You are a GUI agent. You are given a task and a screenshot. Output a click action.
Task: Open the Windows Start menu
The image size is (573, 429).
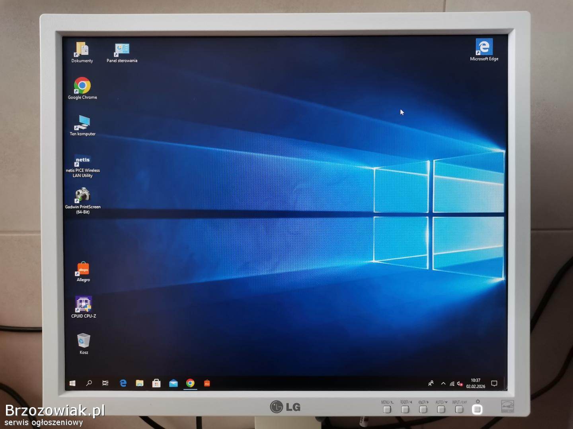72,383
